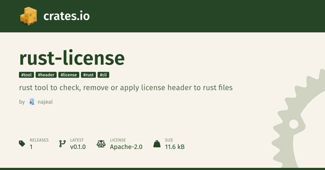
Task: Click the #cli keyword tag
Action: click(x=103, y=75)
